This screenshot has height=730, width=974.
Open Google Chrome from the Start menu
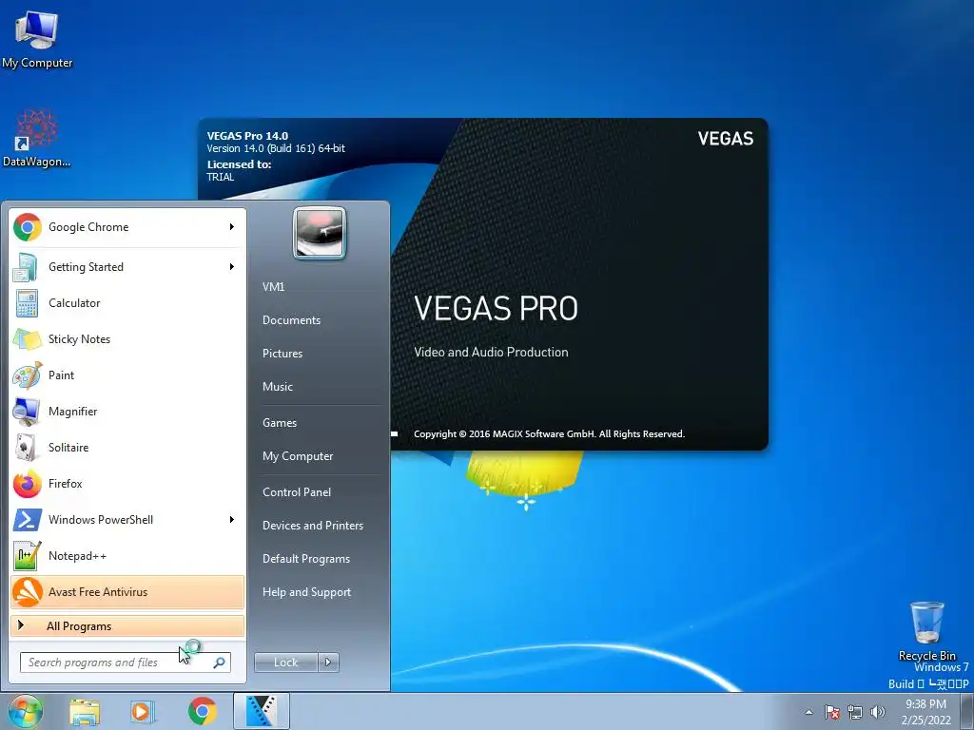(x=127, y=227)
